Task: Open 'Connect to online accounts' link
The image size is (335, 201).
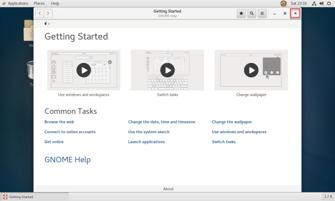Action: [x=70, y=132]
